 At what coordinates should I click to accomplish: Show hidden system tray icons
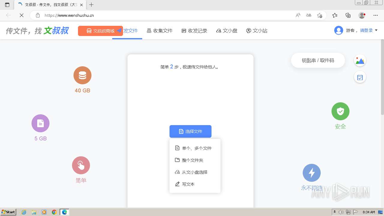pyautogui.click(x=334, y=212)
